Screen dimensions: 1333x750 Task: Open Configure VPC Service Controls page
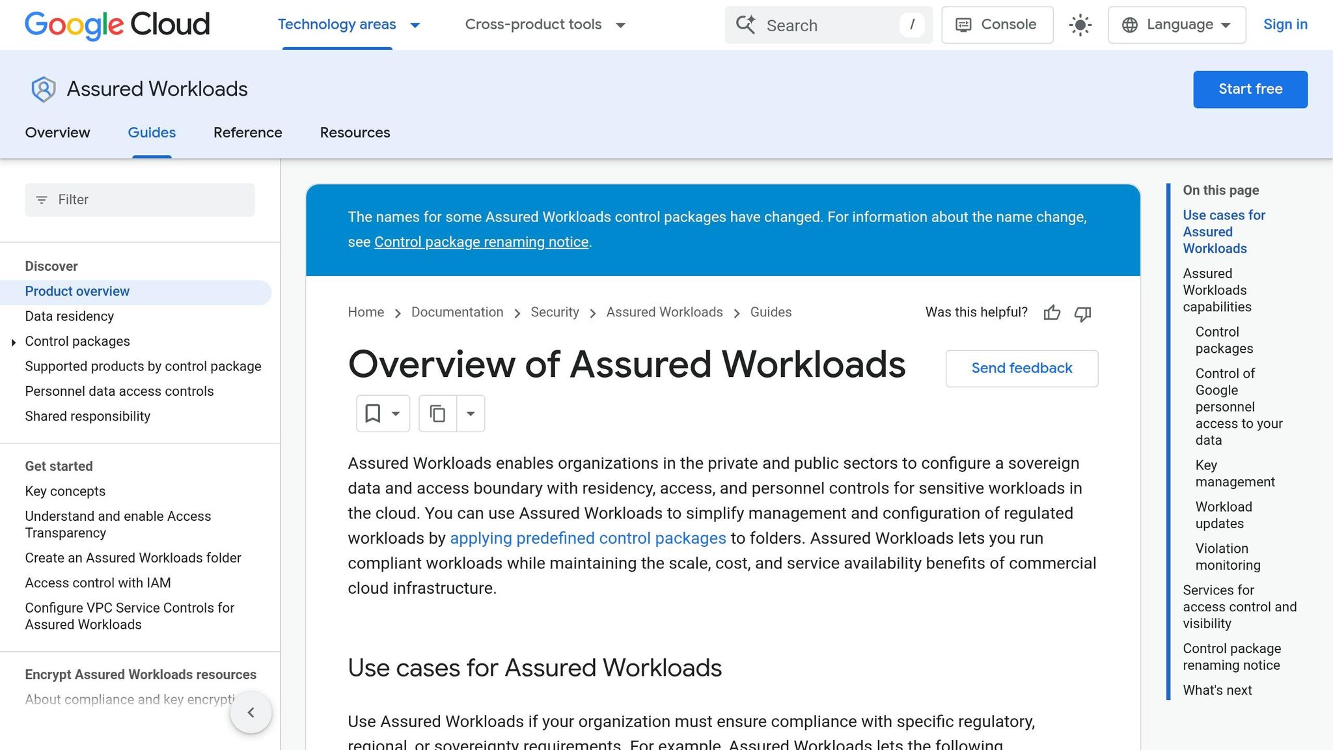130,617
